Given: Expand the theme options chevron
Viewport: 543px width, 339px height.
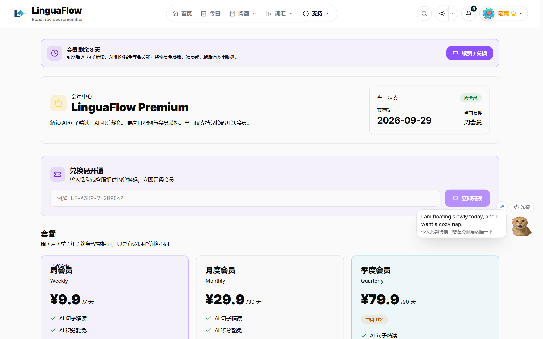Looking at the screenshot, I should pyautogui.click(x=453, y=14).
